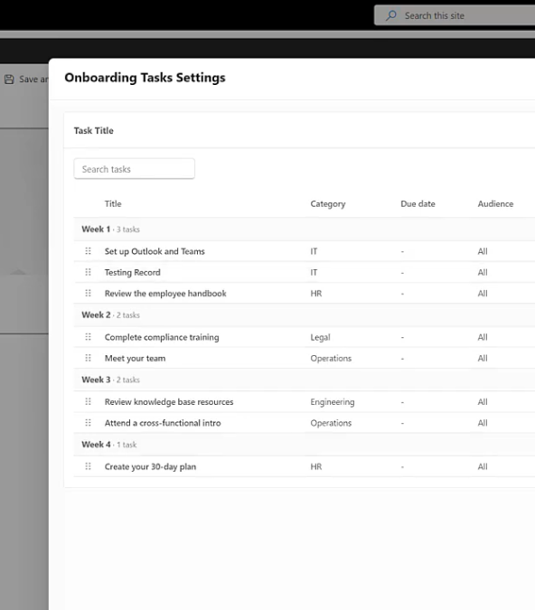Click Legal category of compliance training
Screen dimensions: 535x610
(x=320, y=337)
